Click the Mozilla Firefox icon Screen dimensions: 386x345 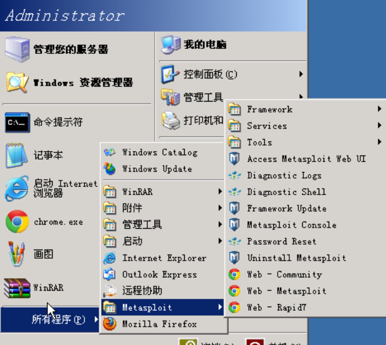tap(109, 324)
